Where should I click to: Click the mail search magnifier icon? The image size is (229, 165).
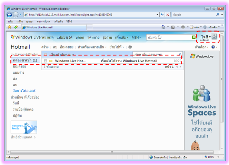click(x=180, y=55)
